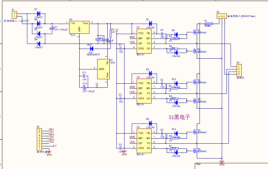
Task: Select resistor R1 1K symbol
Action: click(x=110, y=34)
